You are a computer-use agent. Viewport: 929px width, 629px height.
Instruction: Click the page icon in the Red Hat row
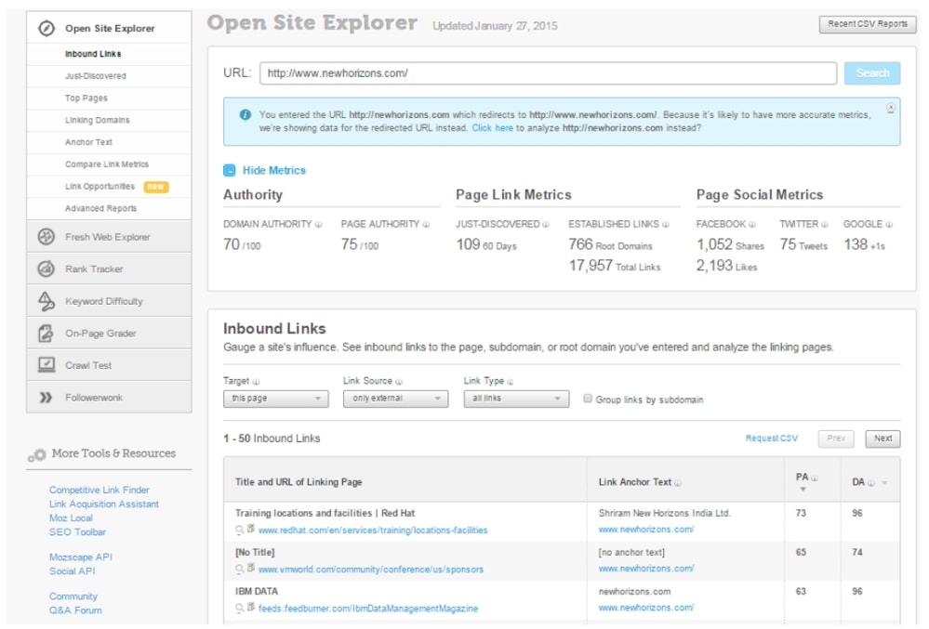(x=251, y=529)
